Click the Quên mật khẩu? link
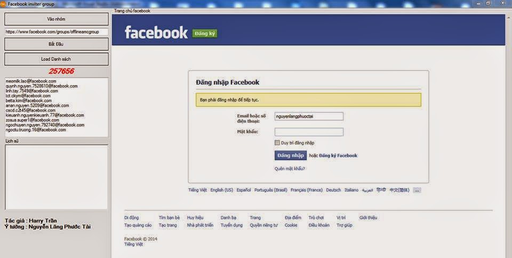 click(290, 169)
